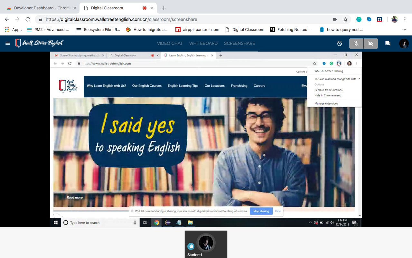The image size is (412, 258).
Task: Open the chat messages icon
Action: pyautogui.click(x=388, y=44)
